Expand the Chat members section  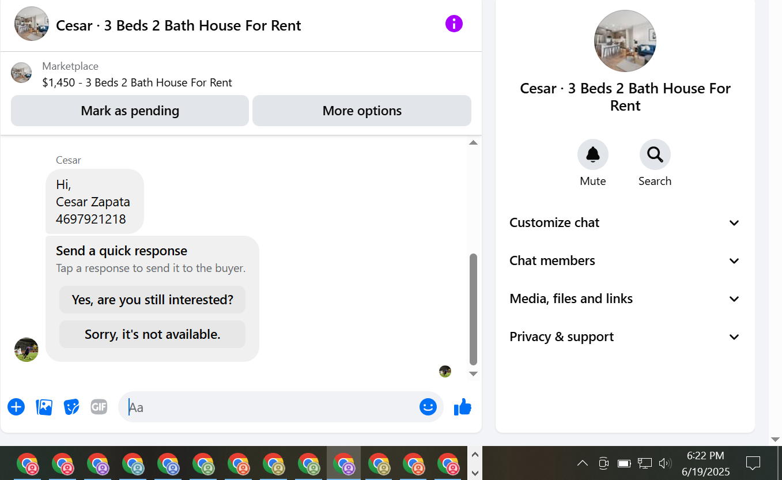(625, 260)
